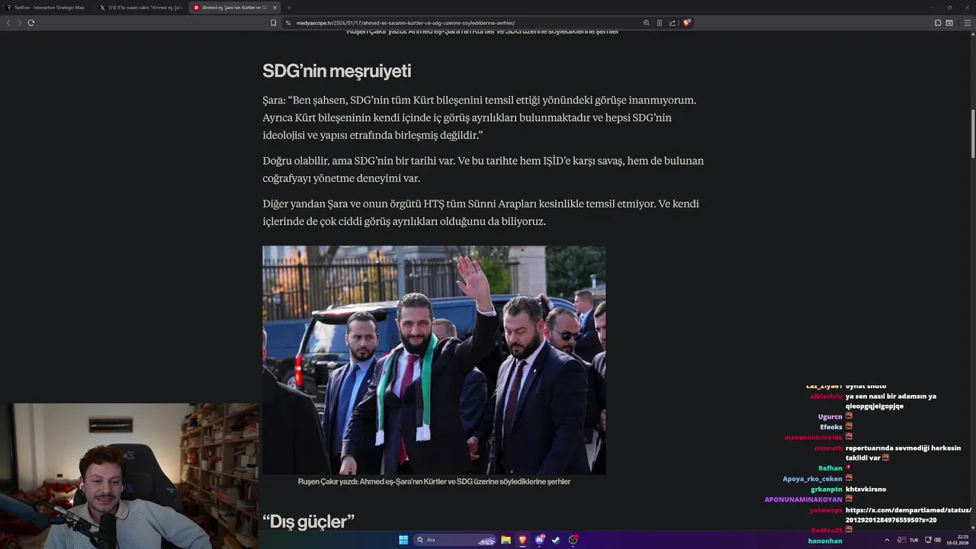Viewport: 976px width, 549px height.
Task: Click the "SDG'nin meşruiyeti" heading
Action: (x=336, y=71)
